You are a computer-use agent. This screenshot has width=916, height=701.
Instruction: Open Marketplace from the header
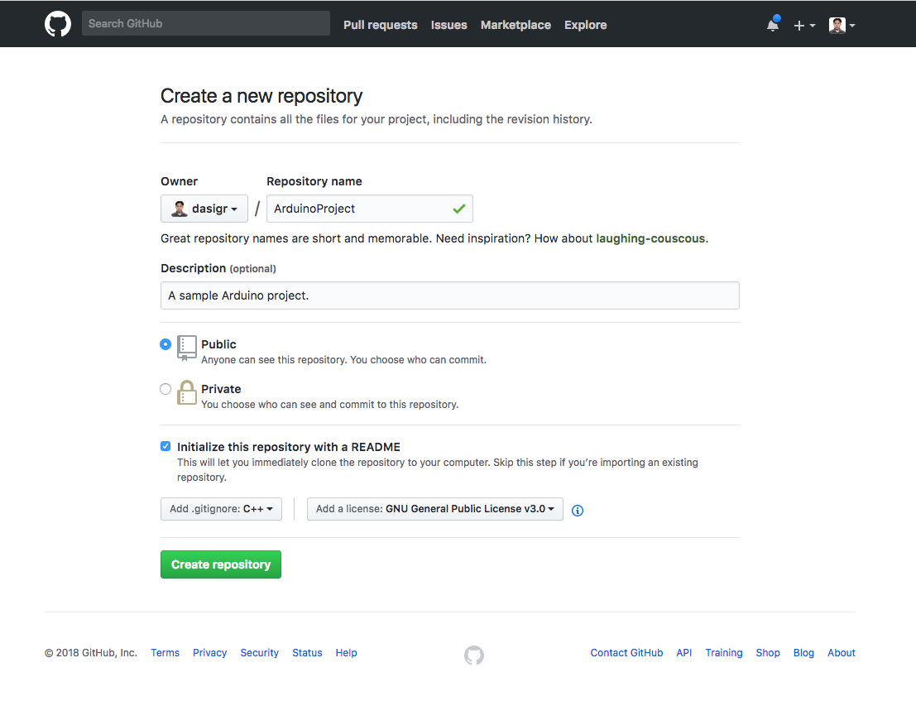[x=516, y=25]
